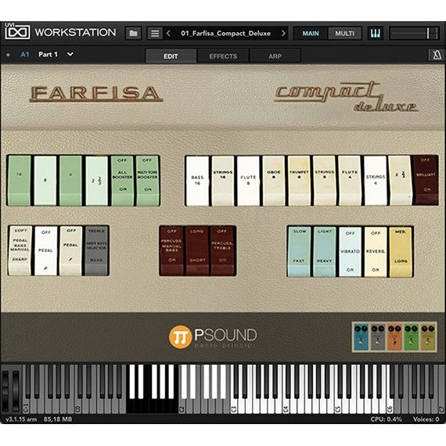
Task: Flip the light green 2 2/3 tab
Action: (97, 180)
